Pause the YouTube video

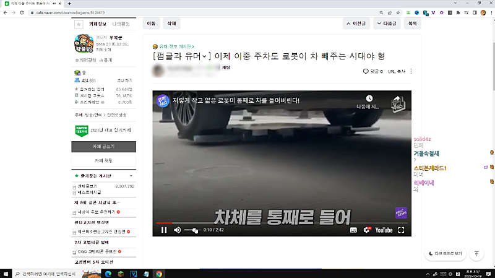click(164, 230)
